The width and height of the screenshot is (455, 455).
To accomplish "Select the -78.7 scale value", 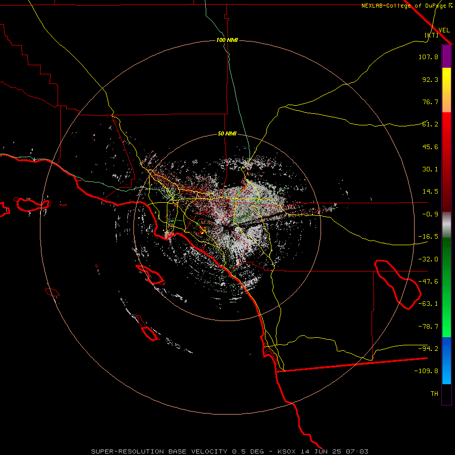I will (428, 327).
